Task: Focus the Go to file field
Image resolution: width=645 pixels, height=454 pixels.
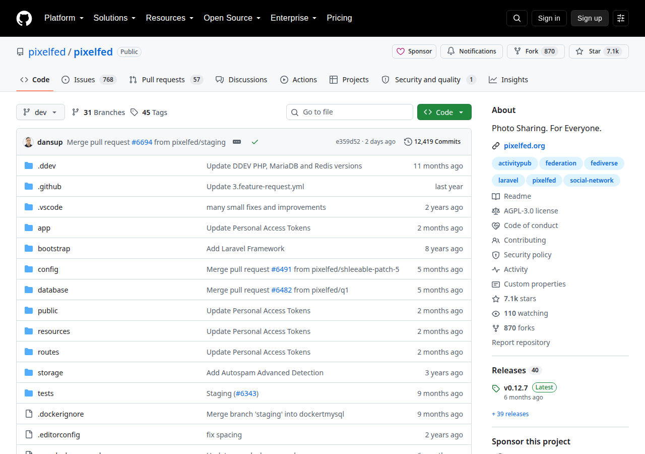Action: (x=350, y=112)
